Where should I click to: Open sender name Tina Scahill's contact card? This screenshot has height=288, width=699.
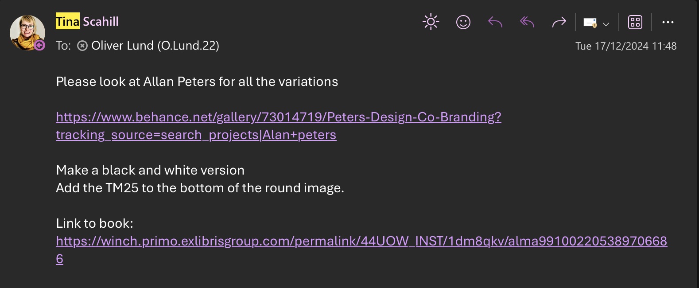[x=87, y=21]
